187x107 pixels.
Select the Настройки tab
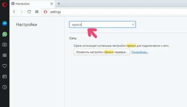click(32, 4)
